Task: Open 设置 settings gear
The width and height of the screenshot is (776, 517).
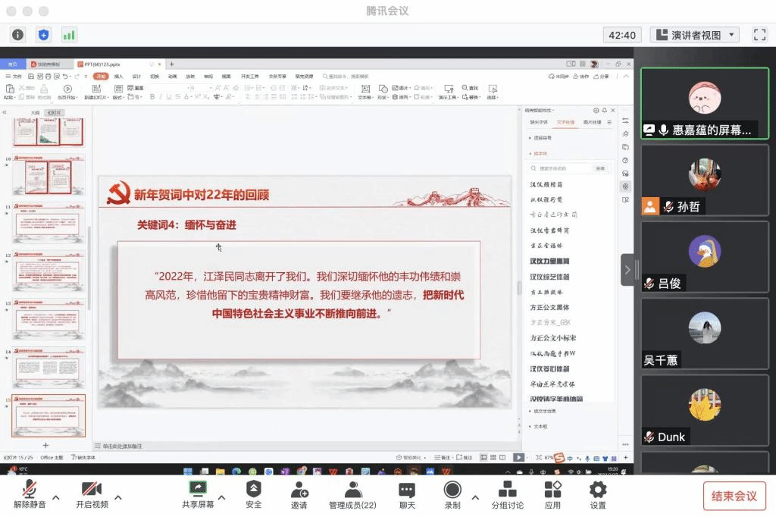Action: tap(598, 489)
